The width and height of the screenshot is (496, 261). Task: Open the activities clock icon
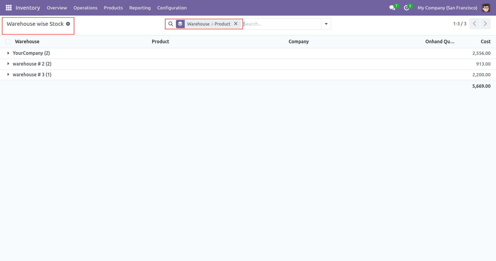click(407, 8)
